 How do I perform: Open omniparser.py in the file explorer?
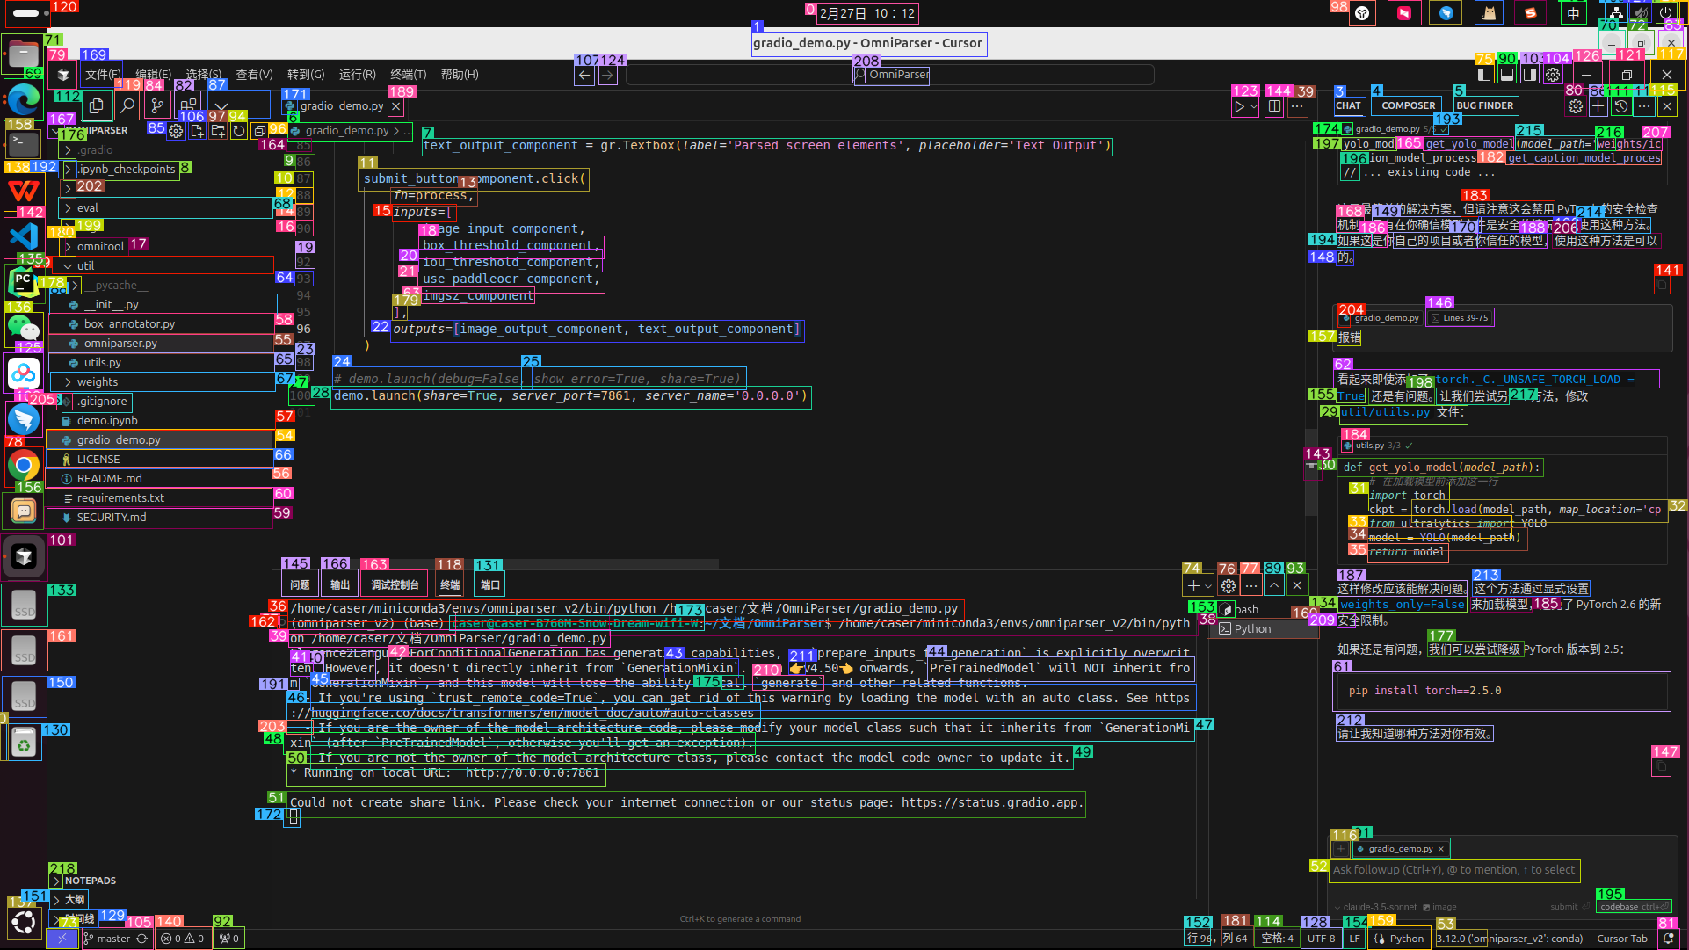pyautogui.click(x=120, y=344)
